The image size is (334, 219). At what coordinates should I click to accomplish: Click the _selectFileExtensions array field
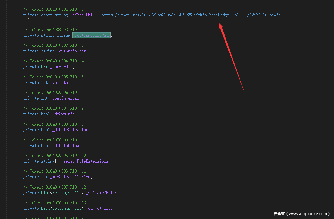(85, 161)
